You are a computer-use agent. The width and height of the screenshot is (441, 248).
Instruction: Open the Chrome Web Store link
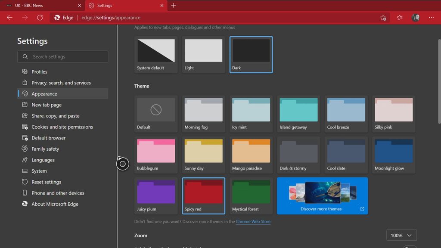coord(253,221)
